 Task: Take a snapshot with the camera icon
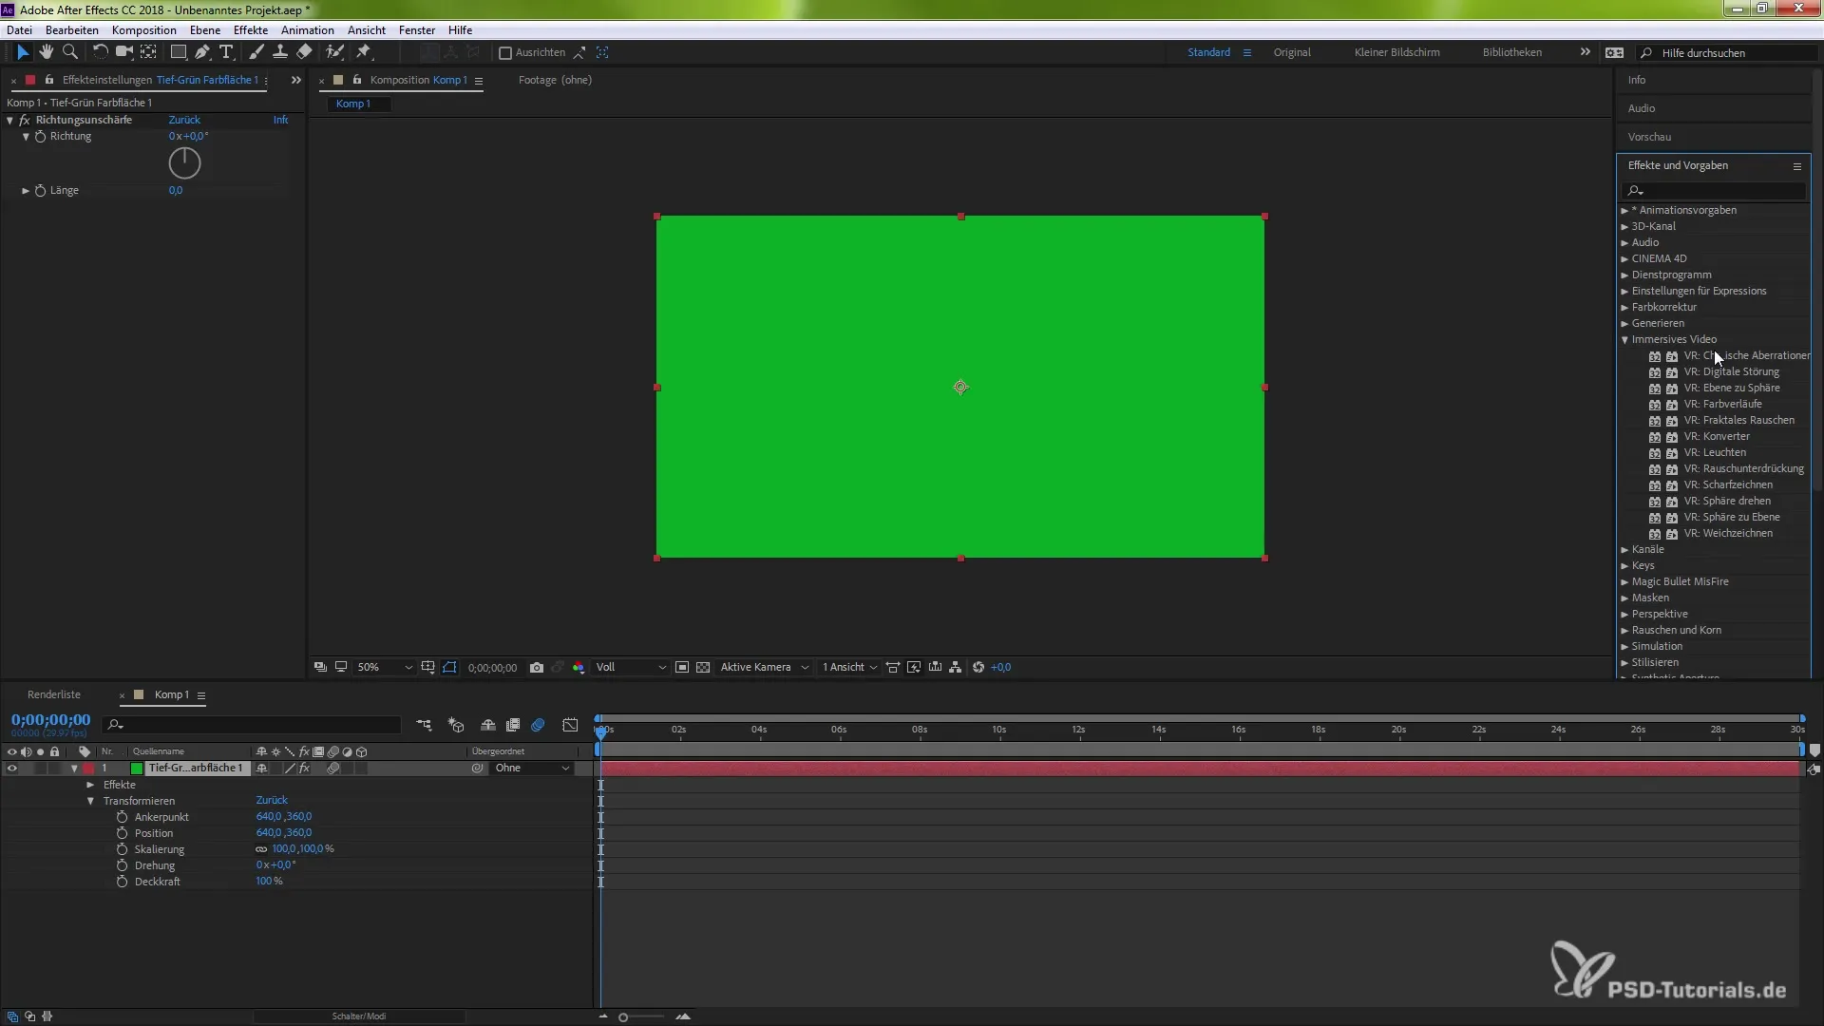[537, 668]
